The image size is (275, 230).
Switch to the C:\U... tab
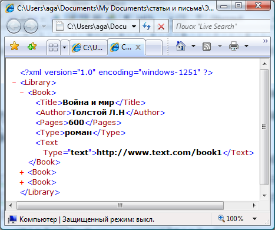(88, 47)
